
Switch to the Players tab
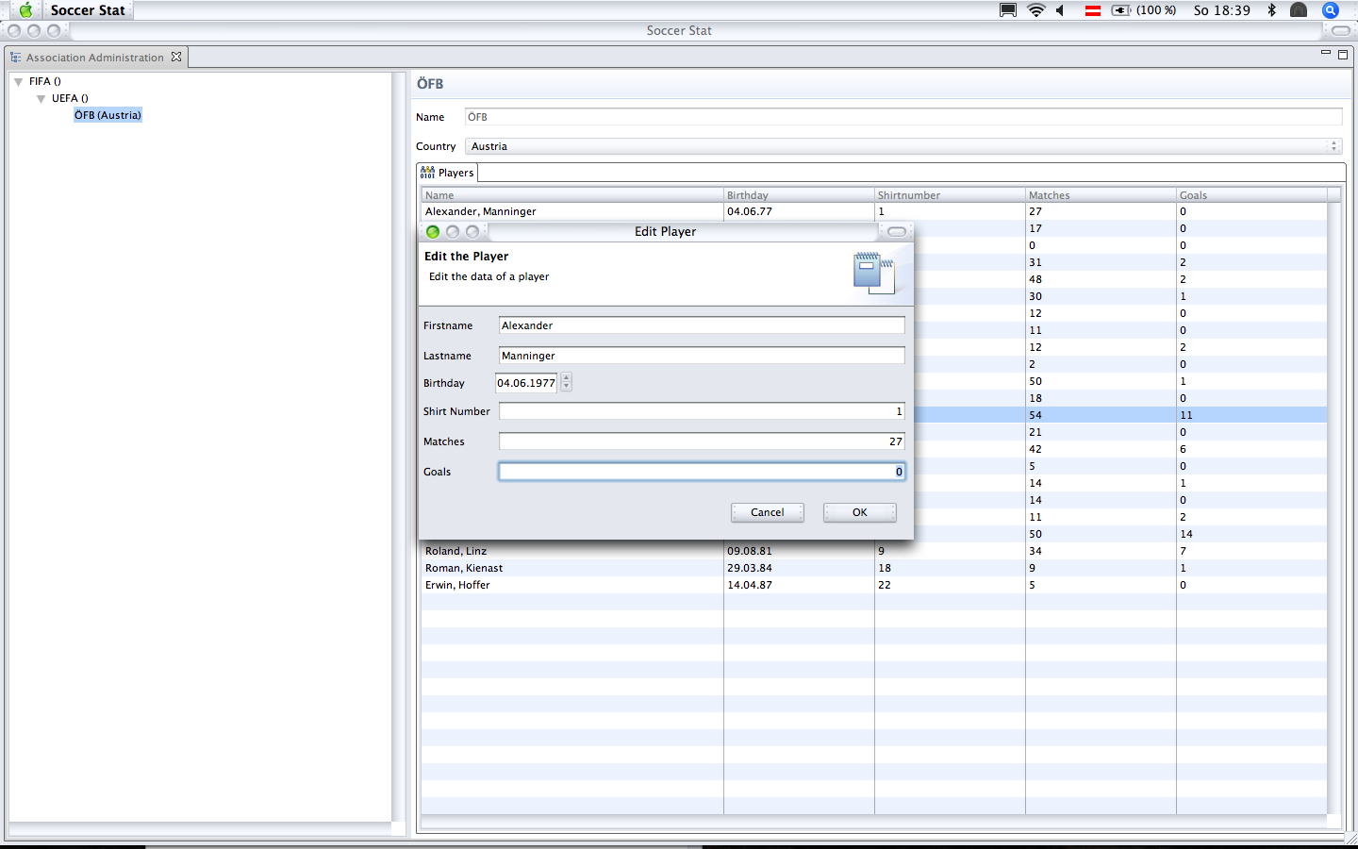(x=448, y=173)
